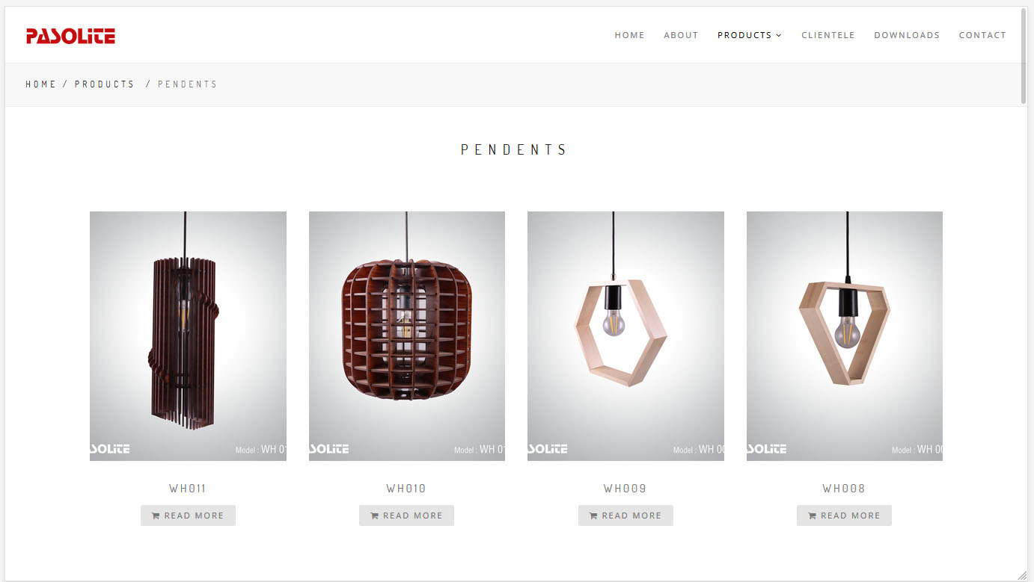The height and width of the screenshot is (582, 1034).
Task: Click cart icon on WH009 Read More
Action: pyautogui.click(x=593, y=516)
